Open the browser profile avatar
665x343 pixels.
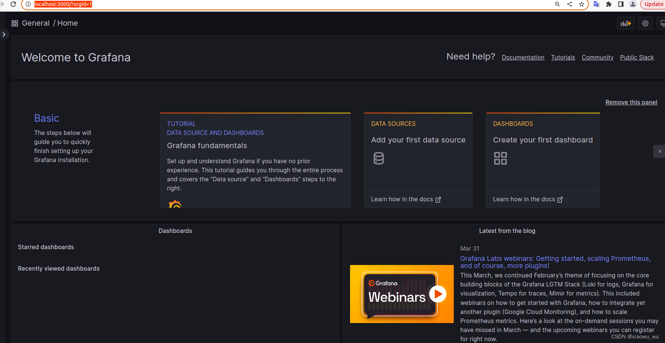[633, 4]
